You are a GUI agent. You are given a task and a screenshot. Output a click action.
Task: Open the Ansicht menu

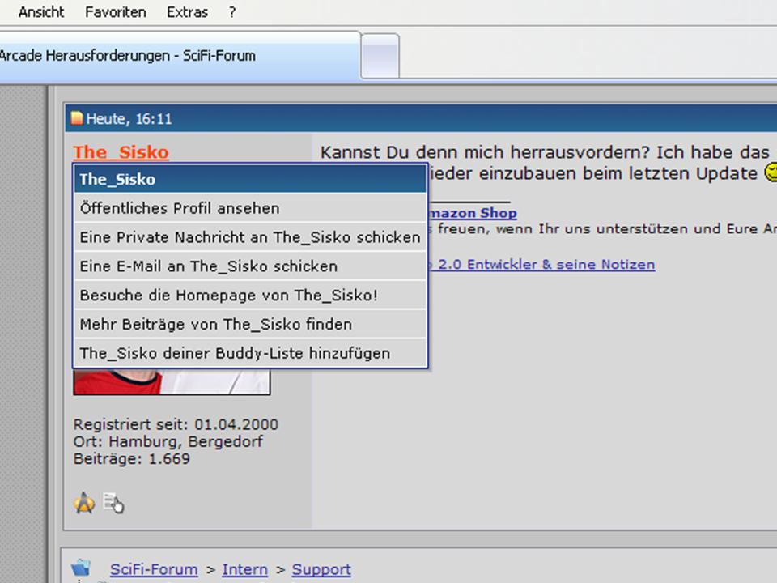pyautogui.click(x=41, y=12)
